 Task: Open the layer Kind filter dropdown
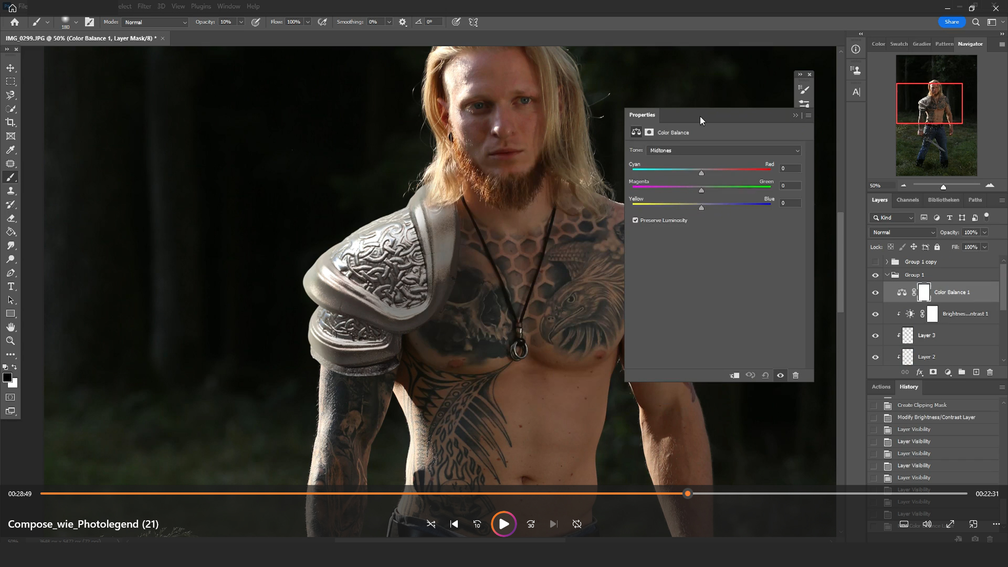pyautogui.click(x=892, y=218)
